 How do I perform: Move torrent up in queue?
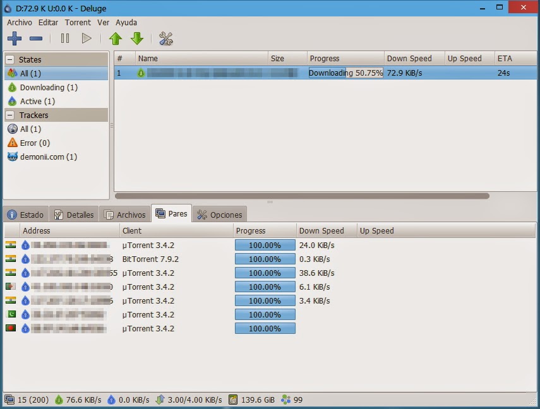point(116,39)
